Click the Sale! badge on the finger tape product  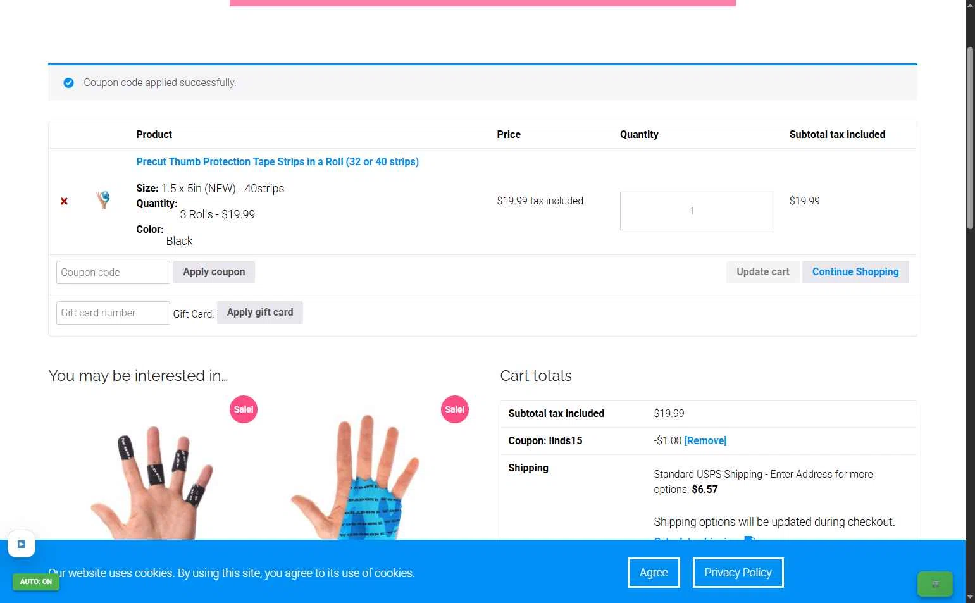pyautogui.click(x=244, y=409)
